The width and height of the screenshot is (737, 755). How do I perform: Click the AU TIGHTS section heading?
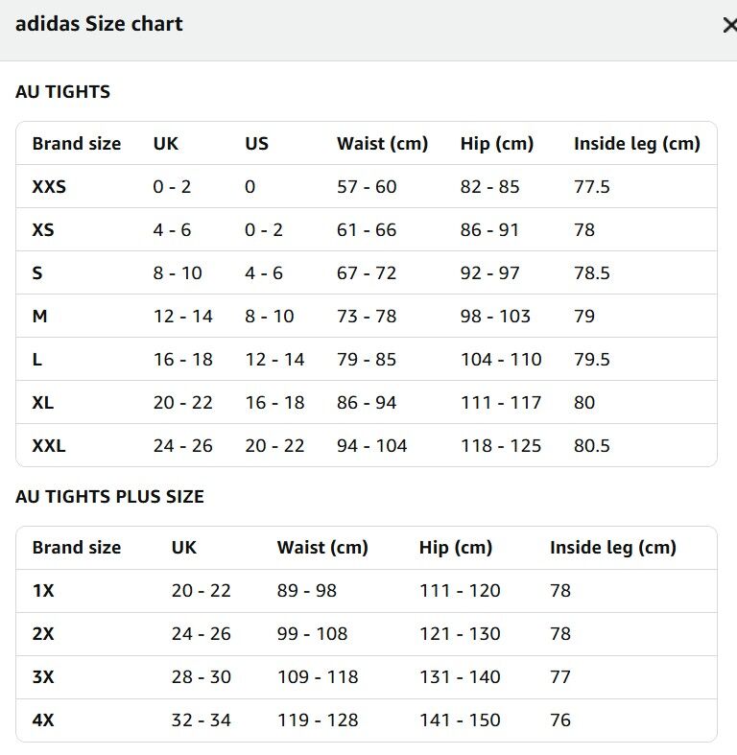point(63,92)
